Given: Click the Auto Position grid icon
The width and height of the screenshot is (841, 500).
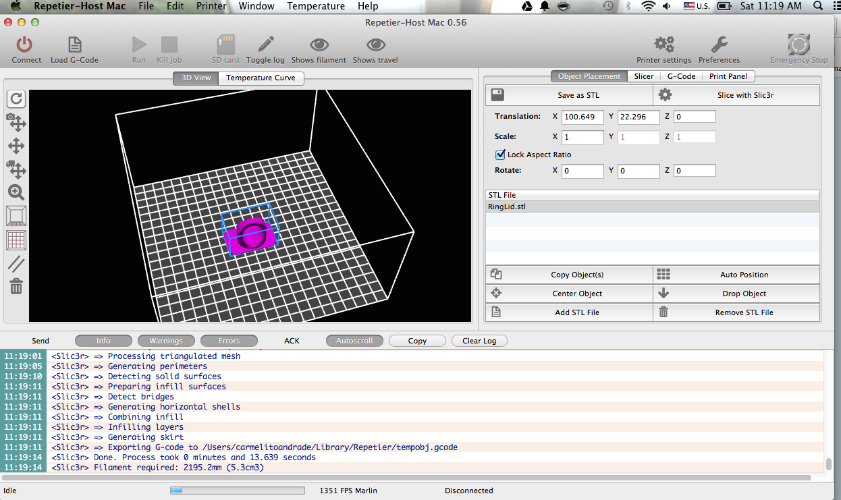Looking at the screenshot, I should pyautogui.click(x=663, y=275).
